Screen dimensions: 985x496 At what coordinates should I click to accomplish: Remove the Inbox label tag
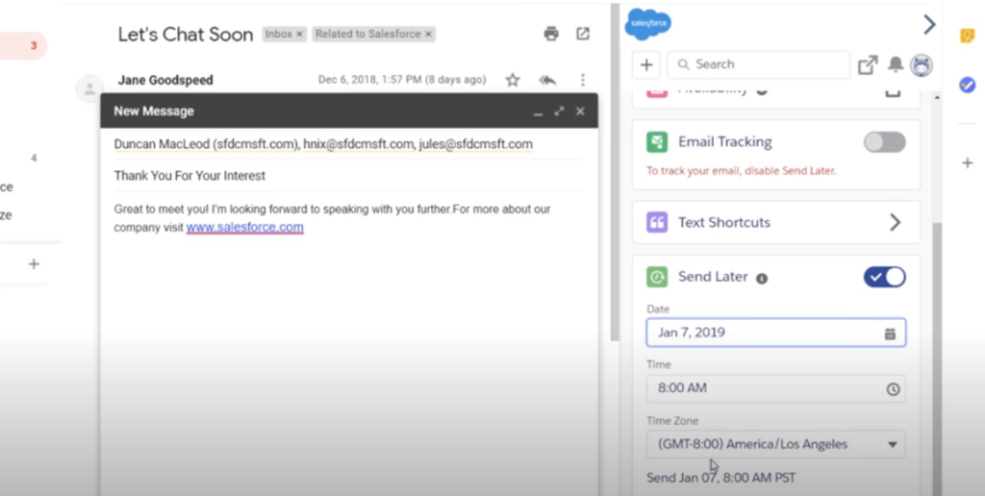299,34
